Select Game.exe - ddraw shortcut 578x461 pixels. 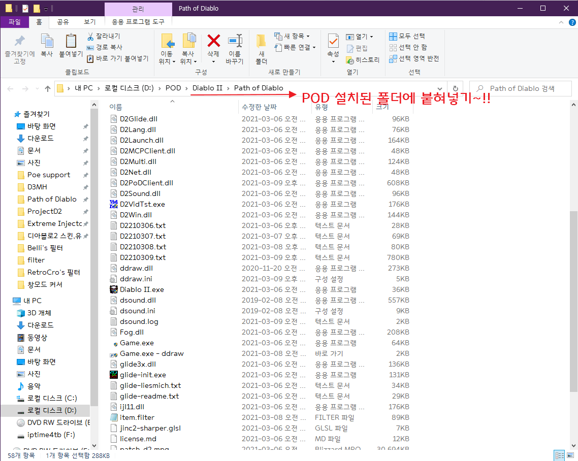[x=151, y=353]
